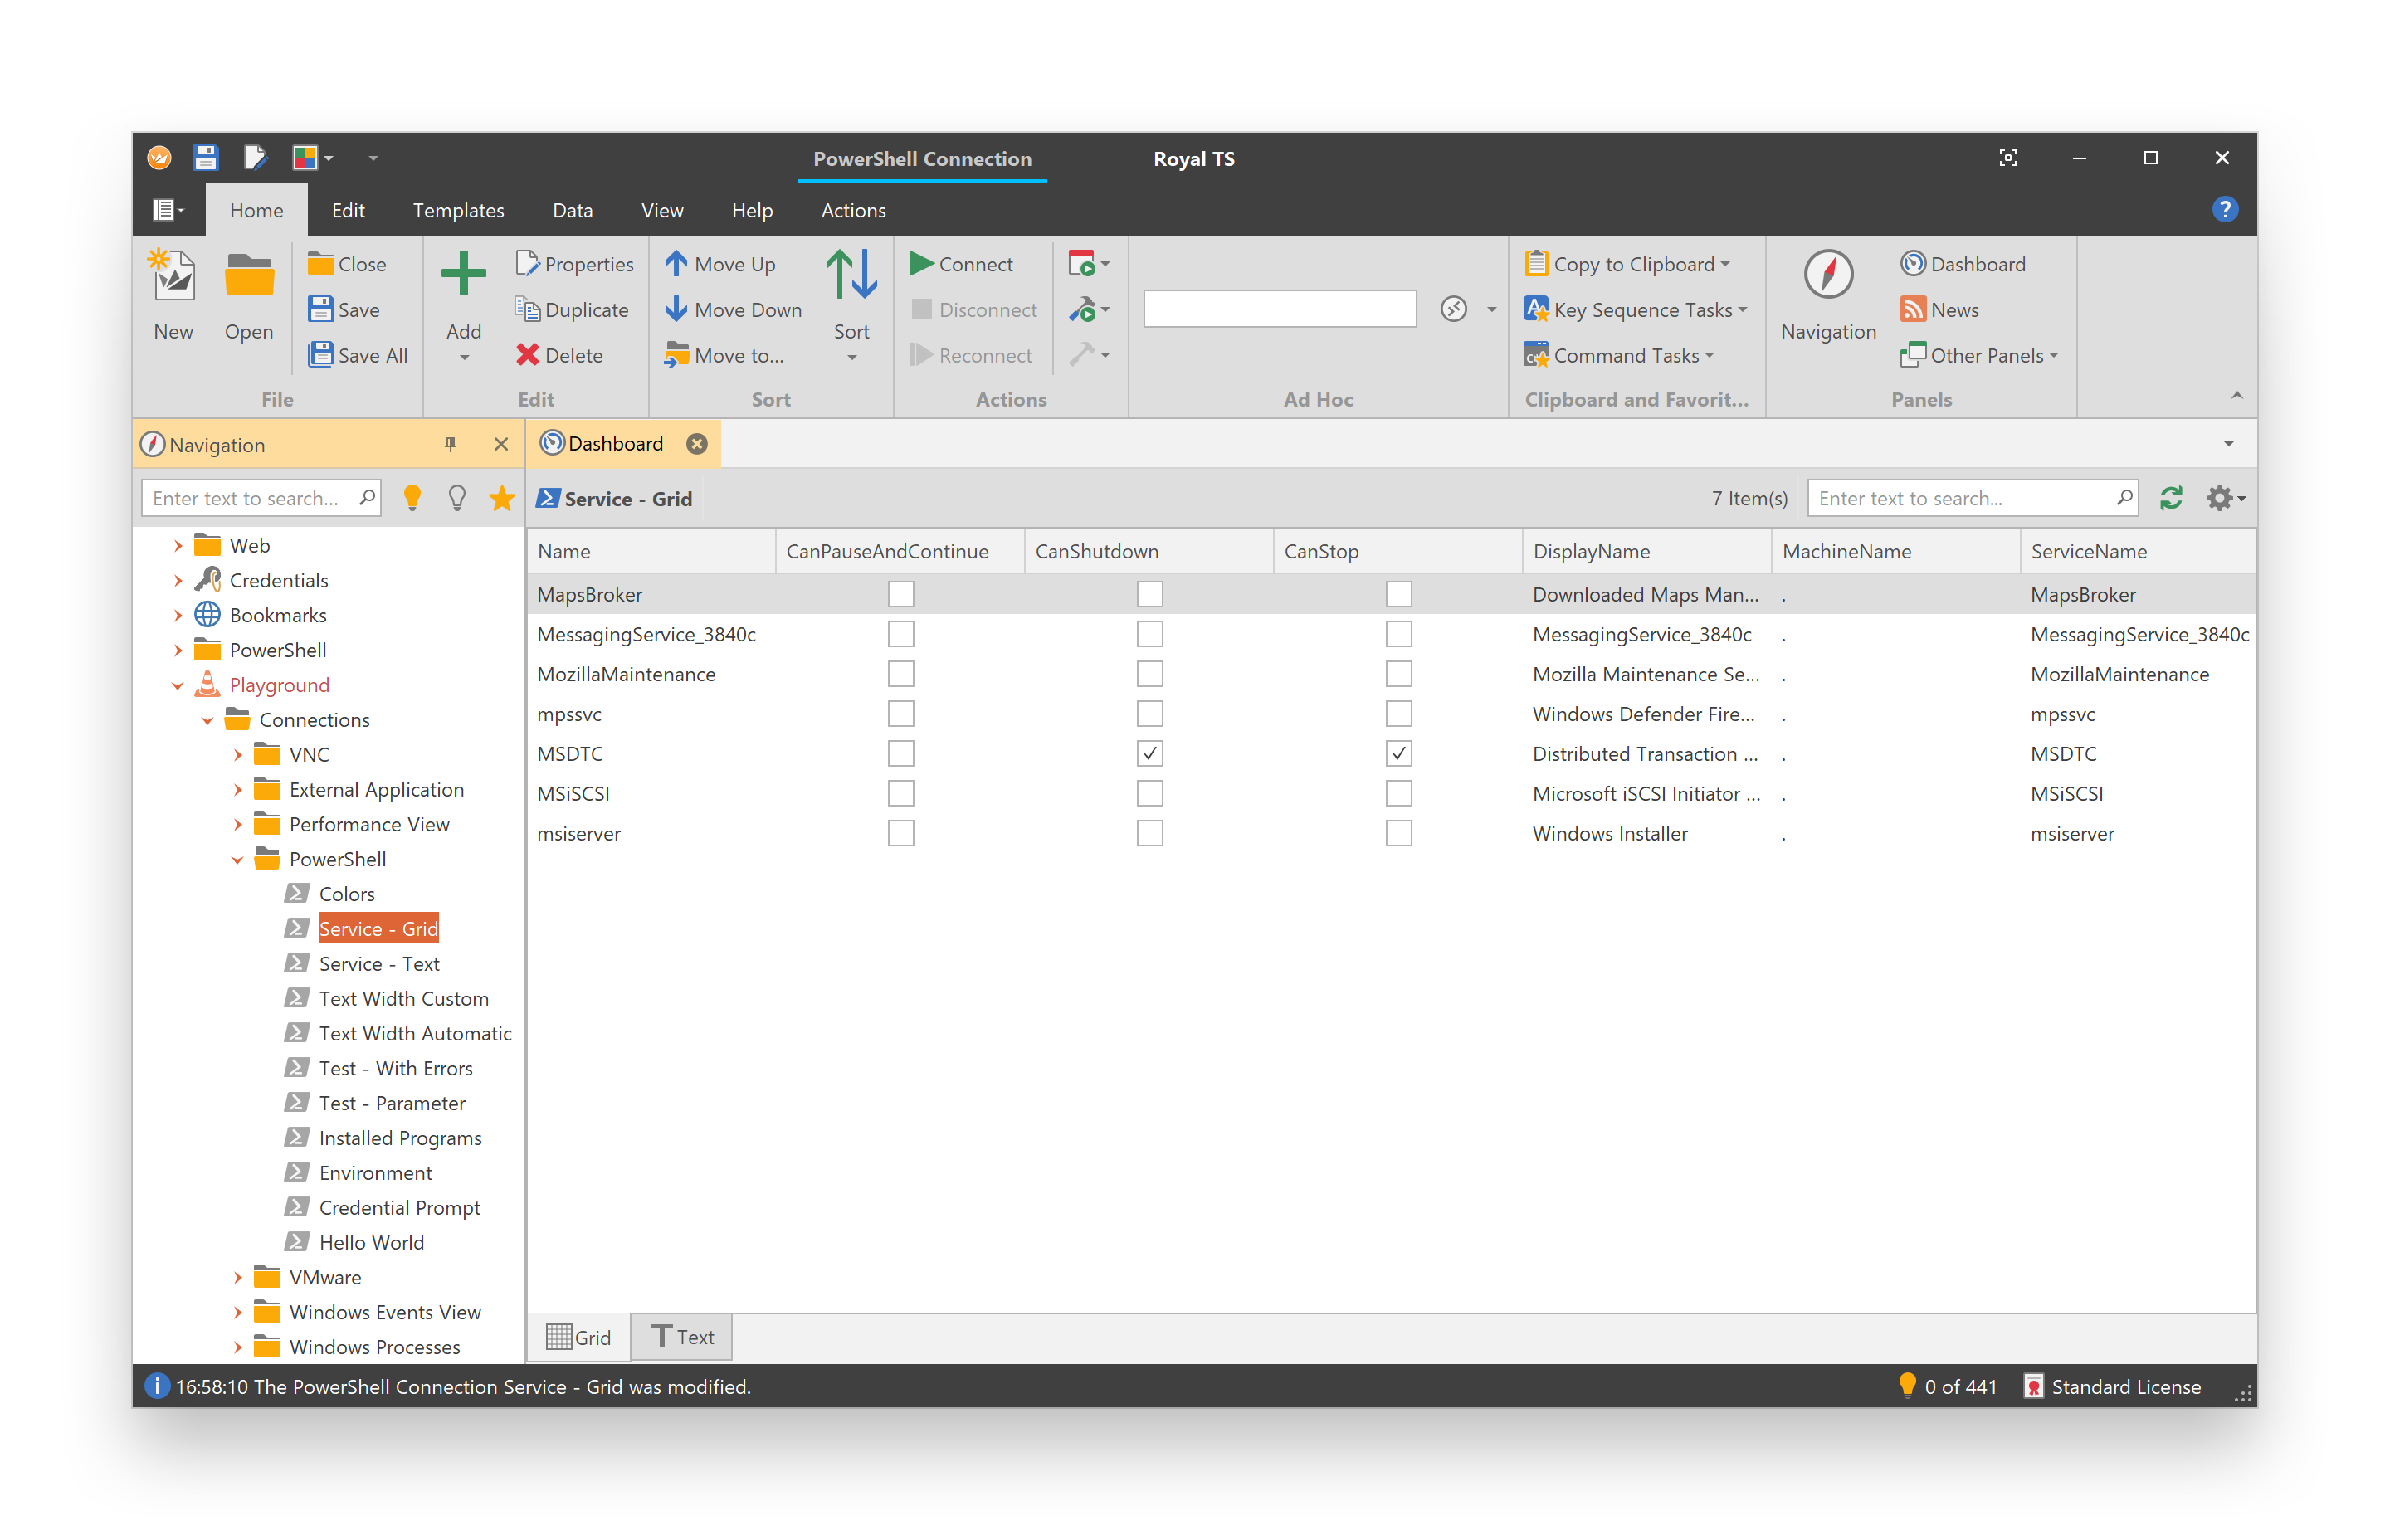The width and height of the screenshot is (2390, 1540).
Task: Click the Open folder icon
Action: 248,276
